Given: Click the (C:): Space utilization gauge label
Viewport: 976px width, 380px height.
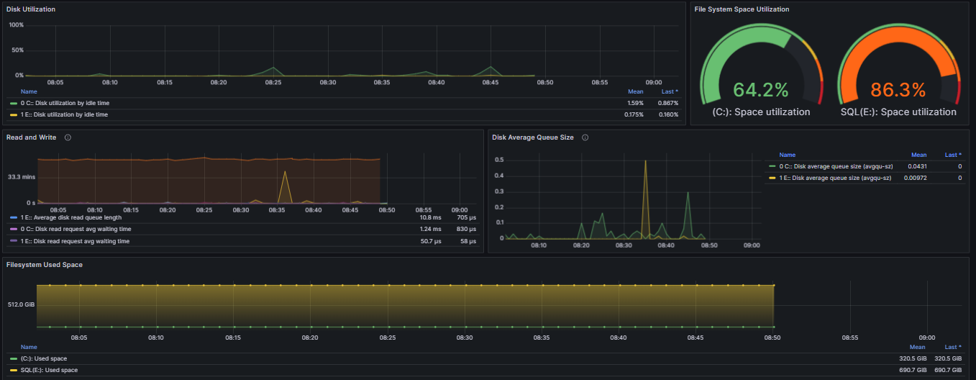Looking at the screenshot, I should pyautogui.click(x=761, y=112).
